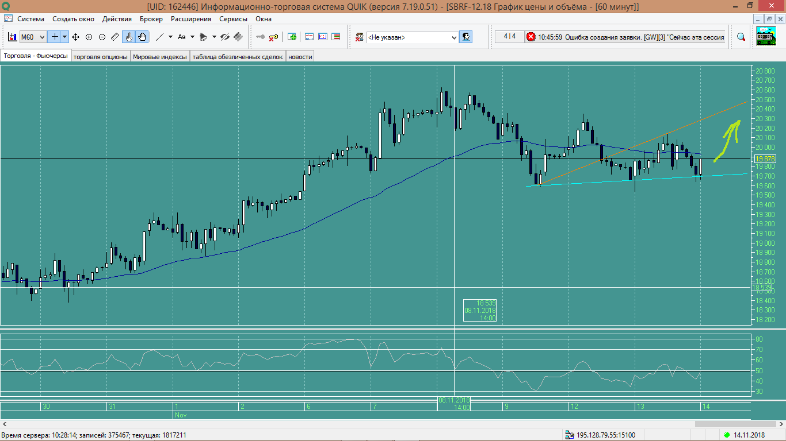Toggle the crosshair cursor mode button

coord(55,37)
